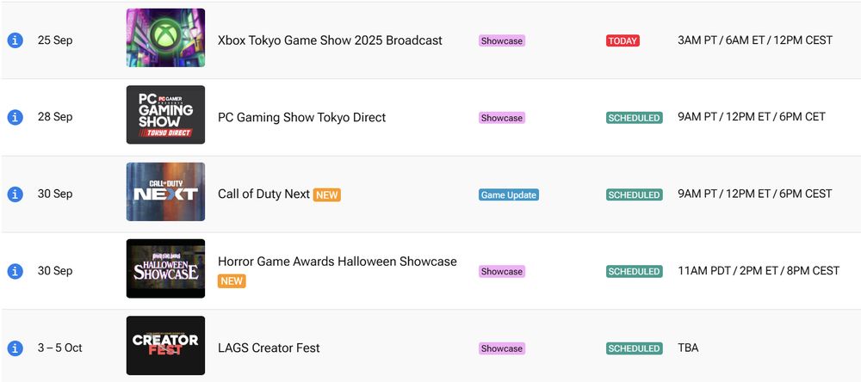Click the 28 Sep date
The width and height of the screenshot is (861, 382).
tap(55, 117)
